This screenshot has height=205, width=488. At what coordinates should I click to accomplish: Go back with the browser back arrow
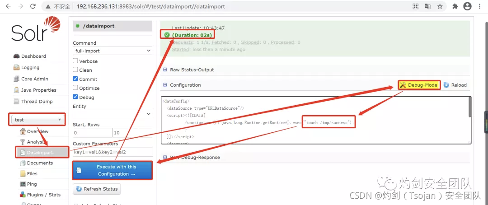pyautogui.click(x=9, y=6)
